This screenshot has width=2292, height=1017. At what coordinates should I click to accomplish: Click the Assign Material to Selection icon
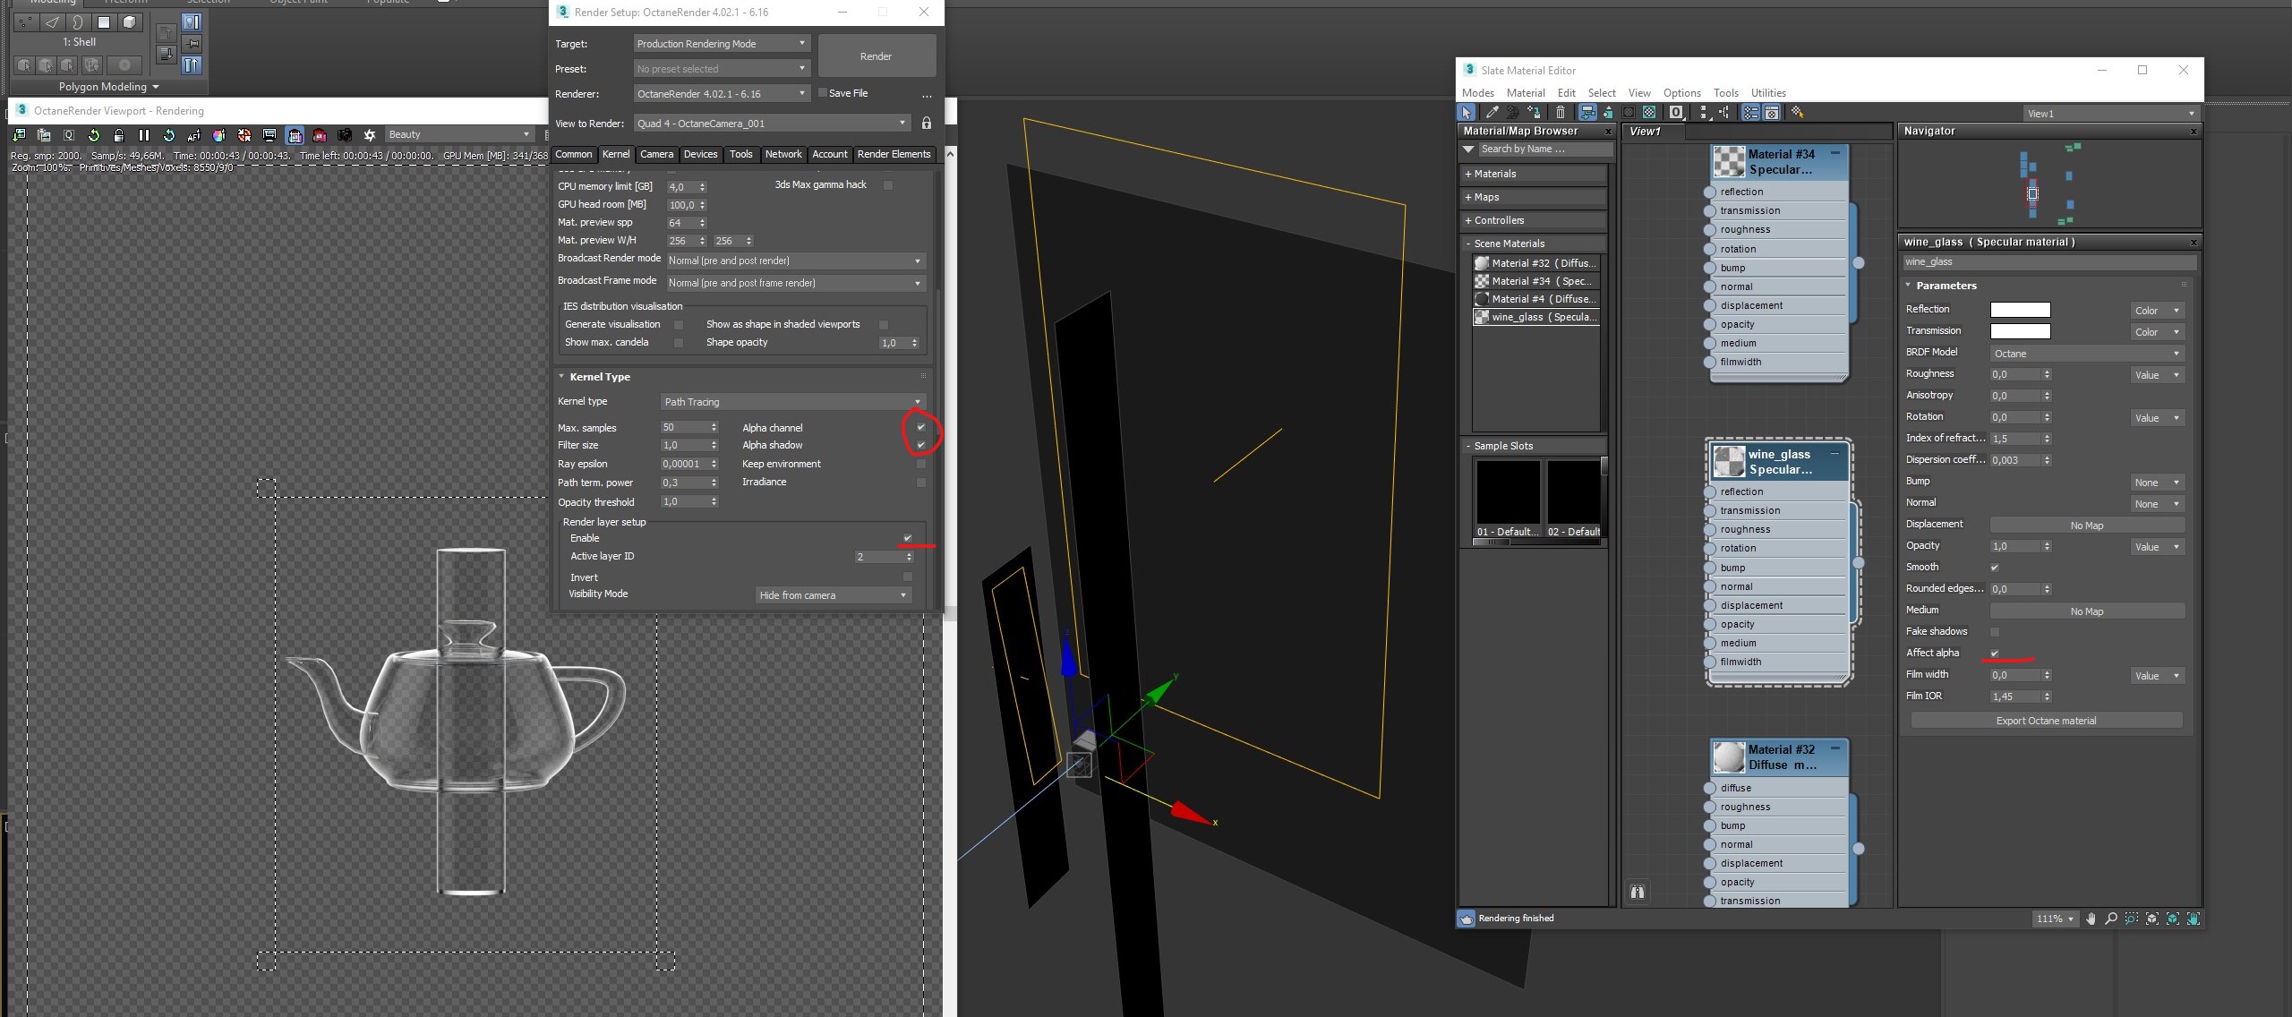(x=1535, y=113)
